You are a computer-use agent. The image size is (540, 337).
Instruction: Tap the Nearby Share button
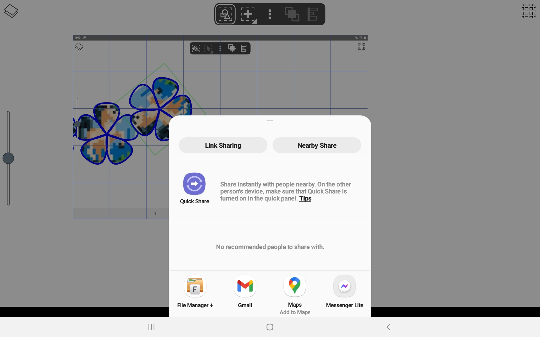(x=317, y=145)
